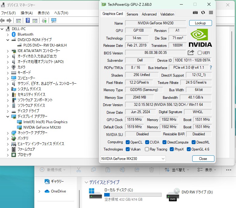
Task: Open the Sensors tab
Action: [132, 14]
